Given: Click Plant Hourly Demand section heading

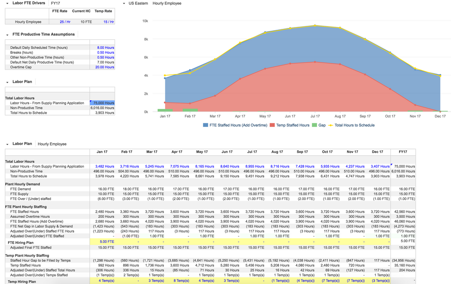Looking at the screenshot, I should (x=23, y=184).
